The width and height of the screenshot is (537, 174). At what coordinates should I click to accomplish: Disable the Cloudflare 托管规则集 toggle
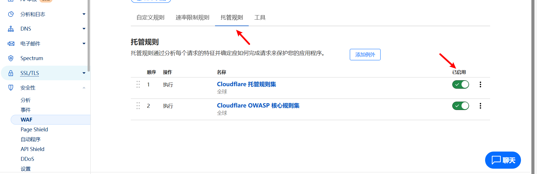[460, 84]
